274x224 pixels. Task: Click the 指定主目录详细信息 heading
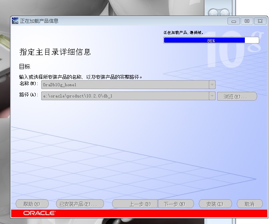coord(55,52)
